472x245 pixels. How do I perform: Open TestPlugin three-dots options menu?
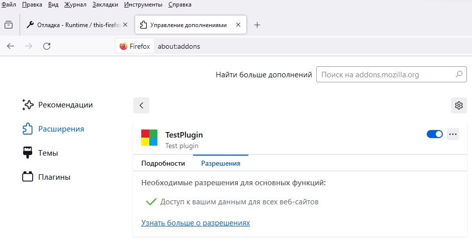(453, 134)
